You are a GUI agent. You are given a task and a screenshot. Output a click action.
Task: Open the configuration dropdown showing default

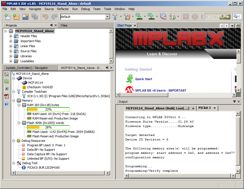click(x=108, y=17)
